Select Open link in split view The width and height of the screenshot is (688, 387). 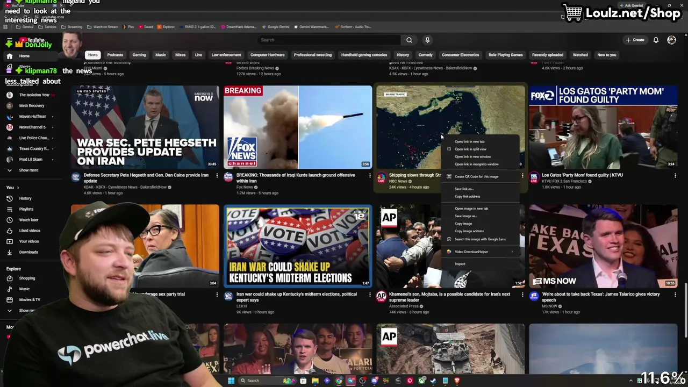click(480, 149)
